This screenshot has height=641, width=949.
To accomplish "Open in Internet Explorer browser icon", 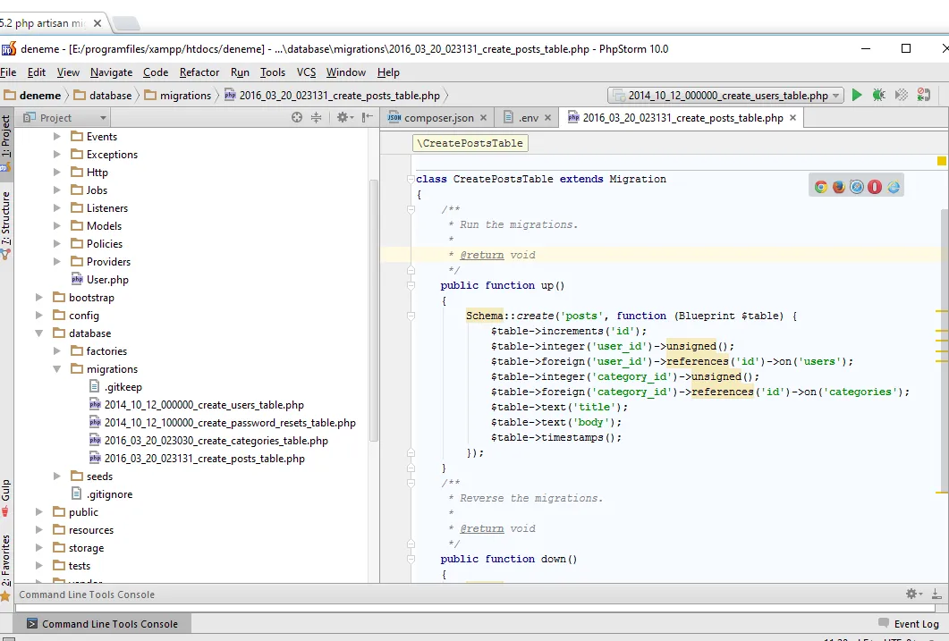I will [894, 187].
